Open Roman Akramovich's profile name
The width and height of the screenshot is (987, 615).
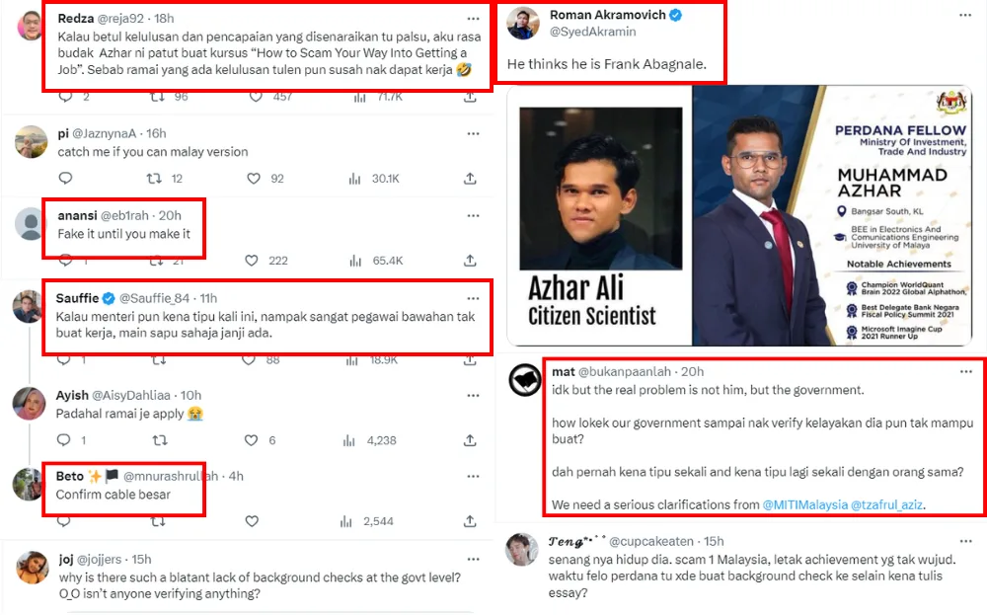click(x=611, y=15)
